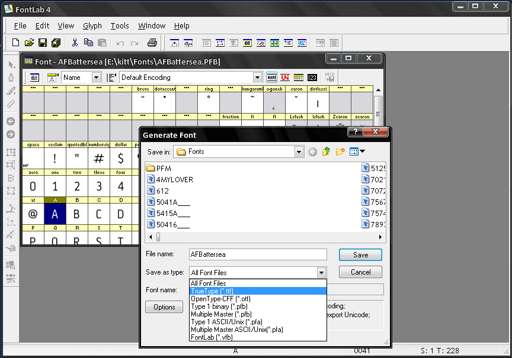This screenshot has height=358, width=512.
Task: Toggle Names mode in the font window
Action: 272,78
